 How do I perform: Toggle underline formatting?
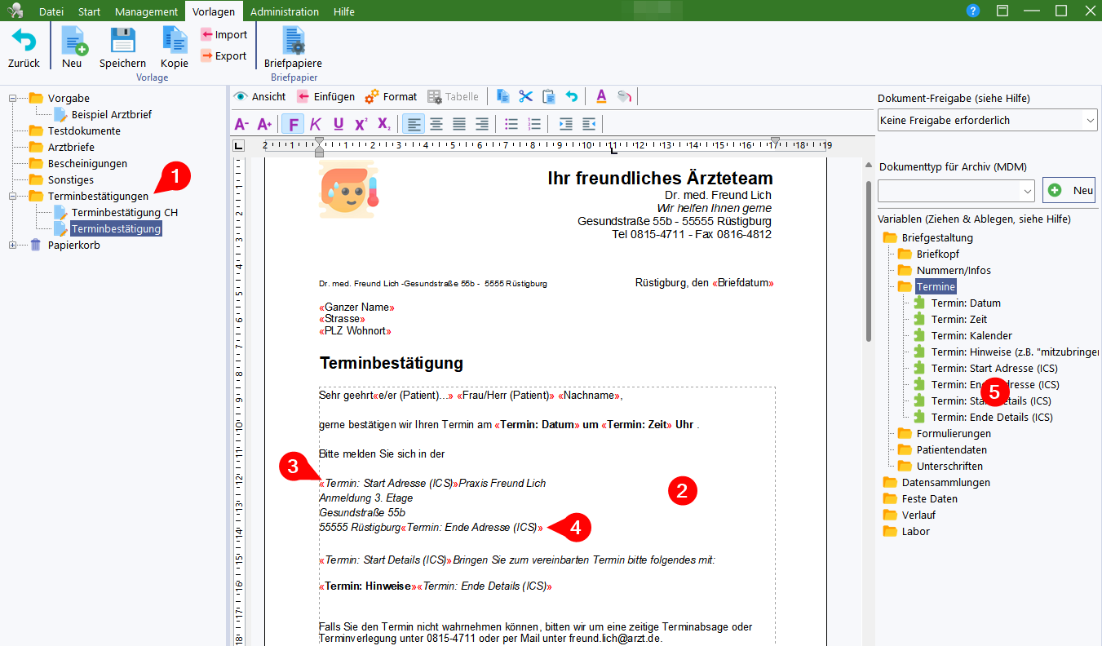(338, 124)
